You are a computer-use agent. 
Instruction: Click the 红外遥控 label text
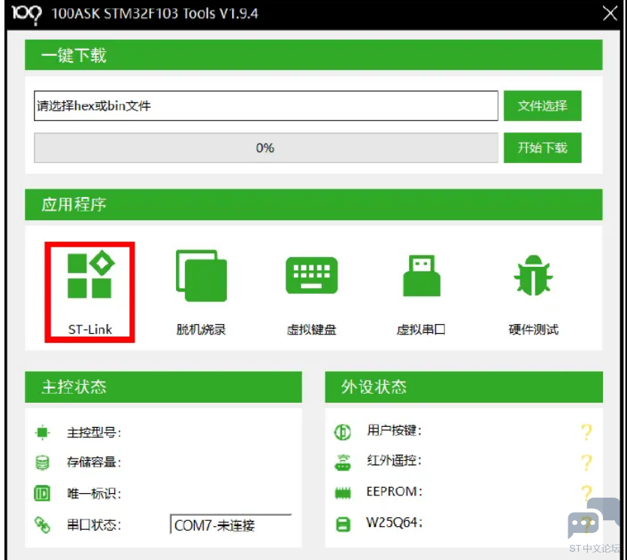394,461
